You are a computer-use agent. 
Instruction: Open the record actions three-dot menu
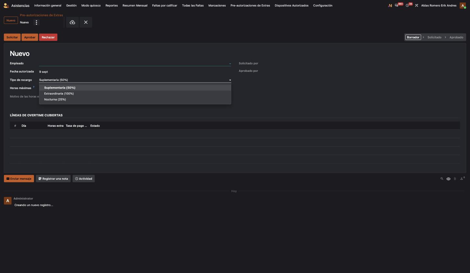[36, 22]
